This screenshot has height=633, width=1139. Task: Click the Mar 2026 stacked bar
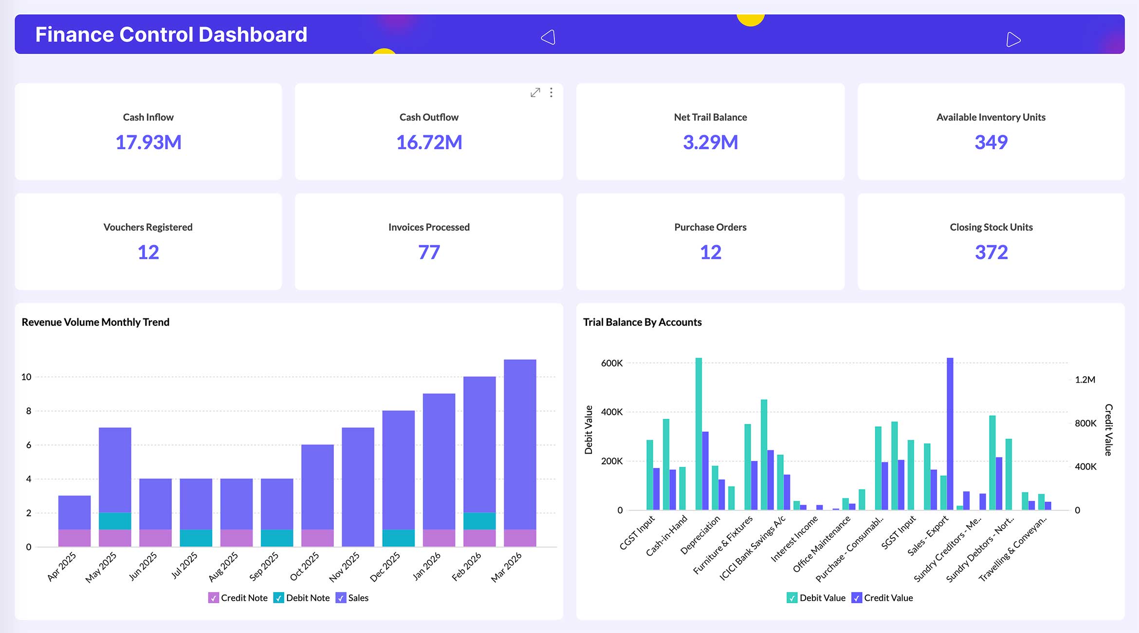pyautogui.click(x=520, y=453)
